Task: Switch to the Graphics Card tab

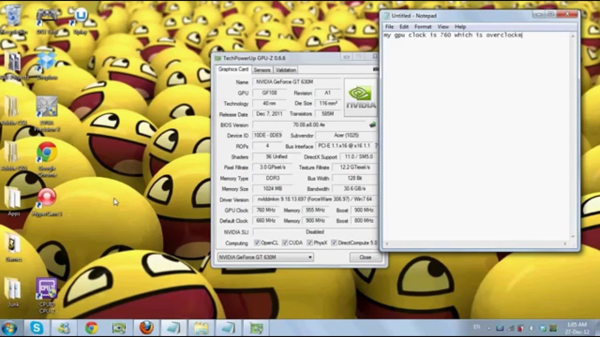Action: [233, 69]
